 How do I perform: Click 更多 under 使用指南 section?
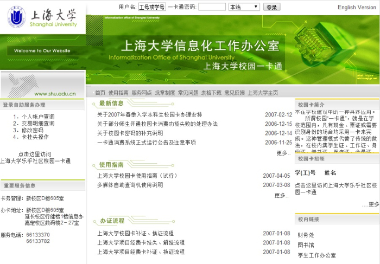tap(281, 195)
